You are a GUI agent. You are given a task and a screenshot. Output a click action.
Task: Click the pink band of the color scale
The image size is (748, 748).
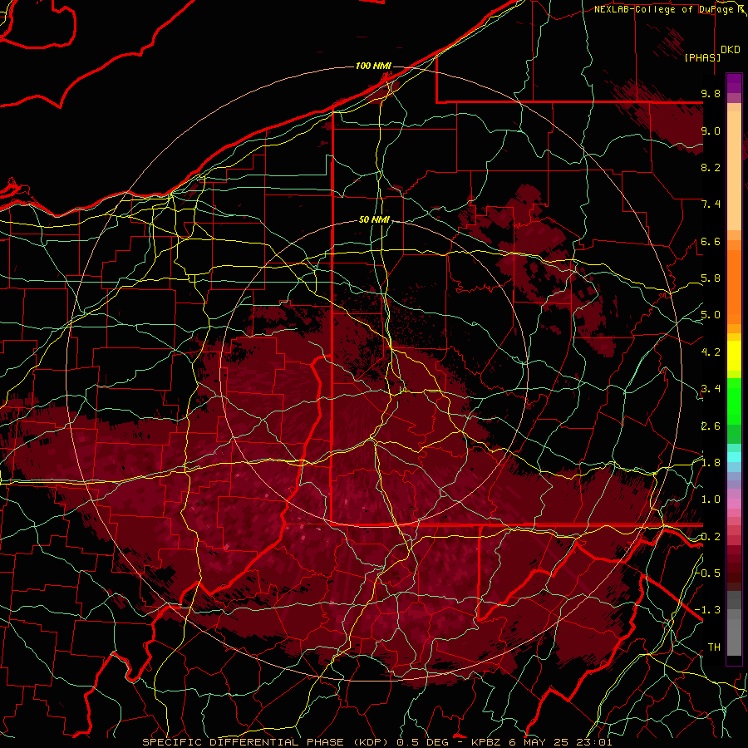click(734, 504)
